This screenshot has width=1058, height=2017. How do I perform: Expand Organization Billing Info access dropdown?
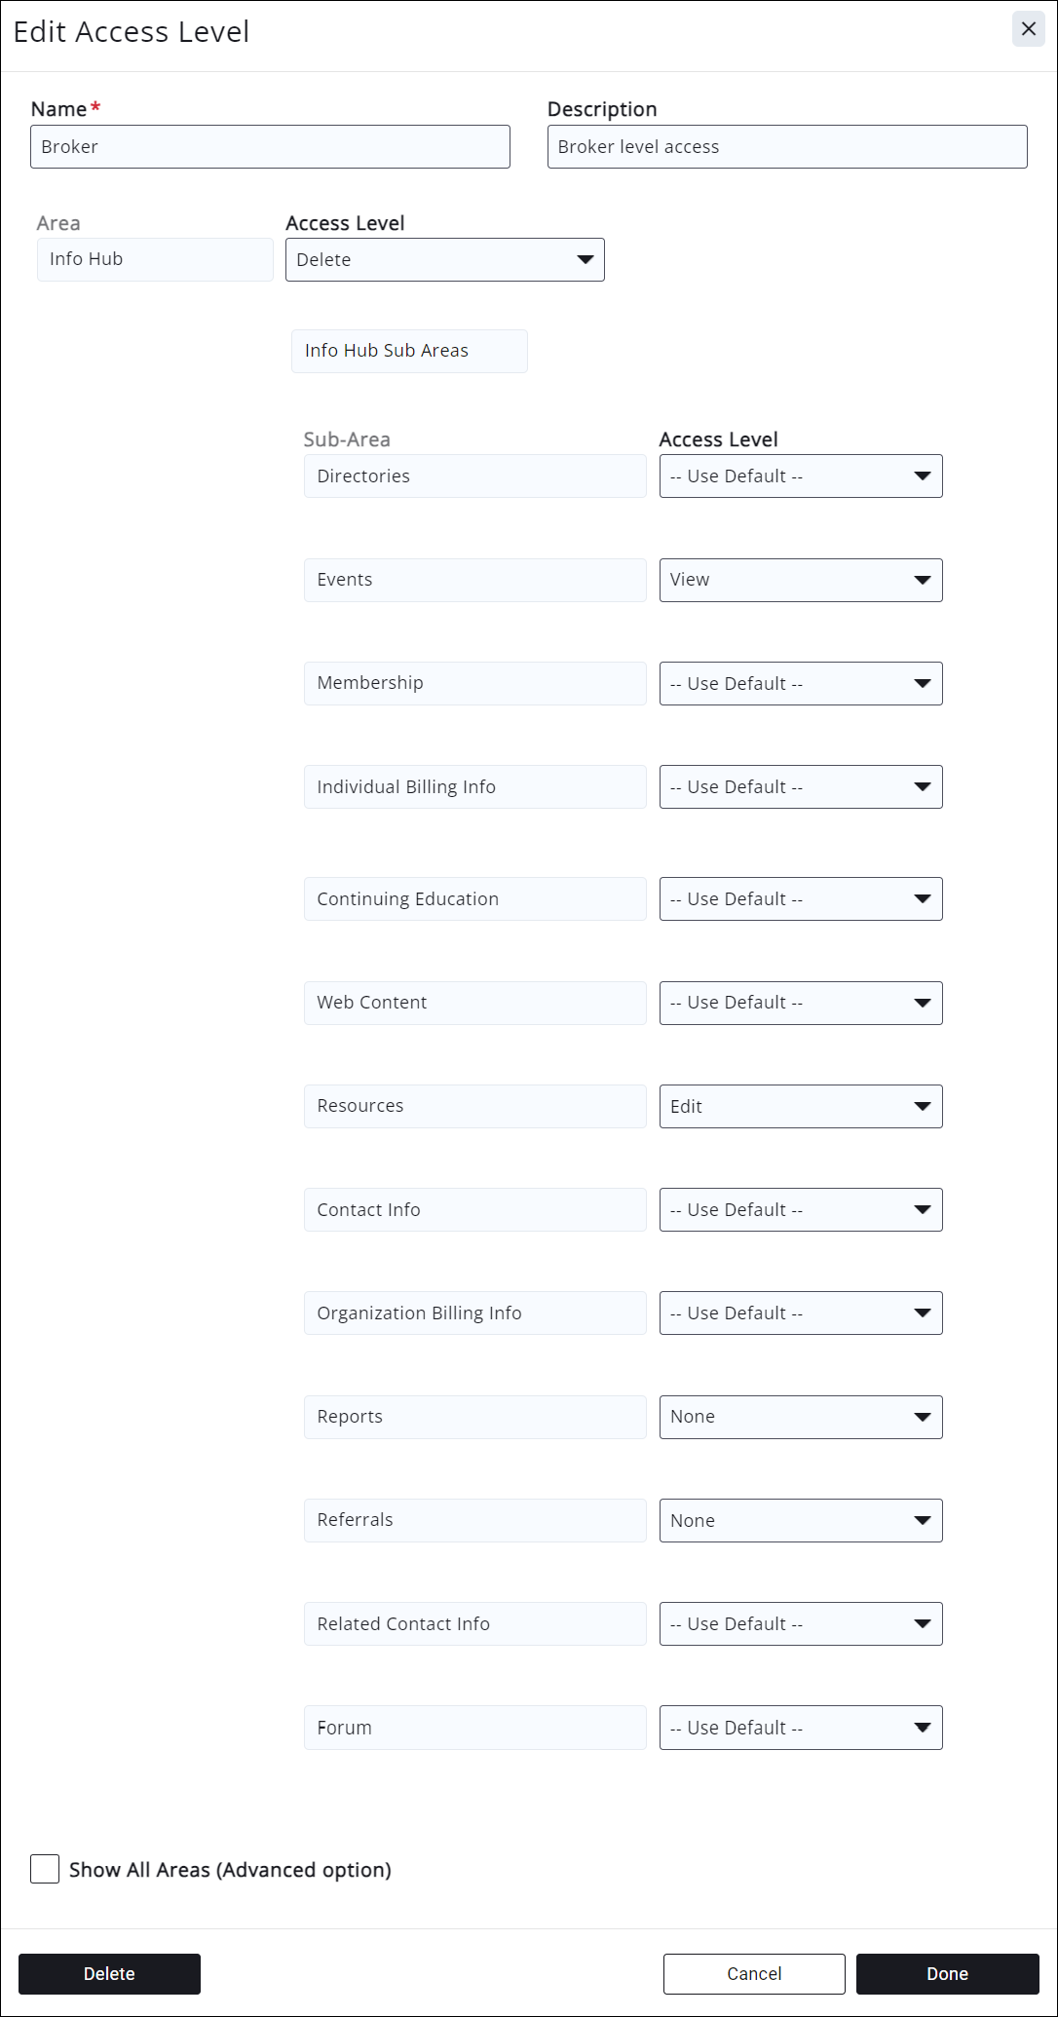(x=800, y=1313)
